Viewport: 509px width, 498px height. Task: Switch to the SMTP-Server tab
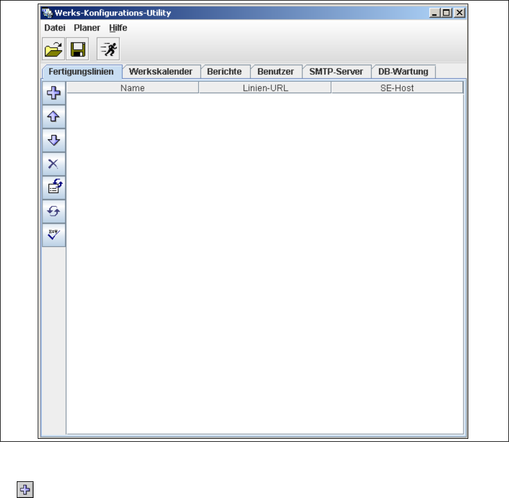(336, 72)
